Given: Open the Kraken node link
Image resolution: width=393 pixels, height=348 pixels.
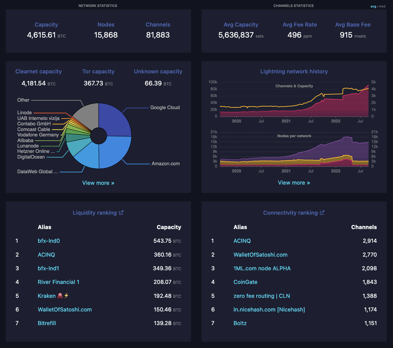Looking at the screenshot, I should coord(47,296).
